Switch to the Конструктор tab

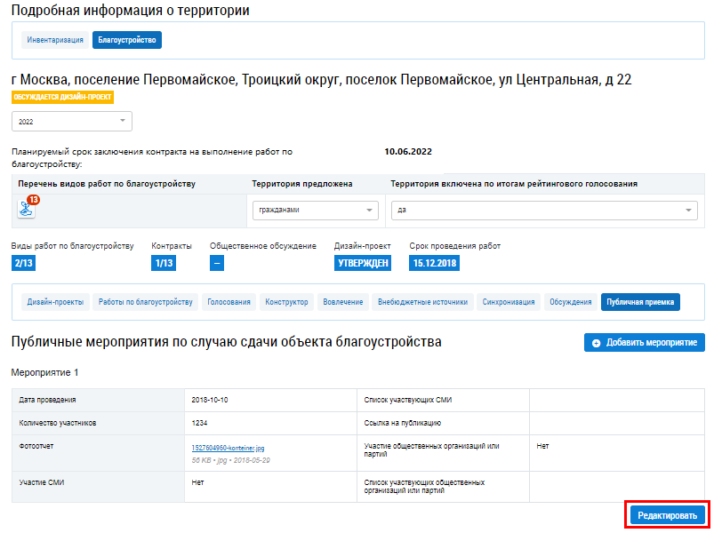286,302
